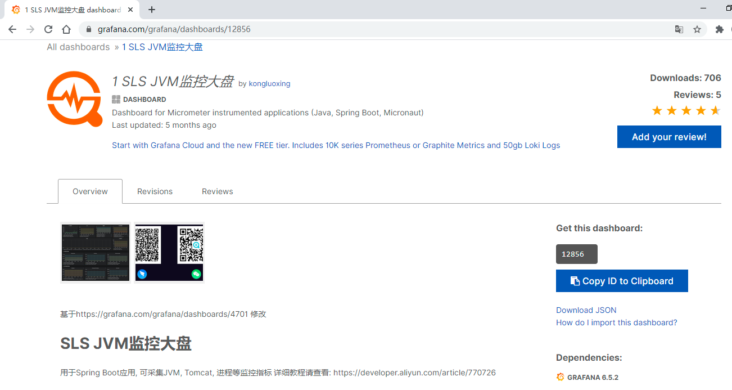
Task: Click the Grafana flame icon beside GRAFANA 6.5.2
Action: point(560,377)
